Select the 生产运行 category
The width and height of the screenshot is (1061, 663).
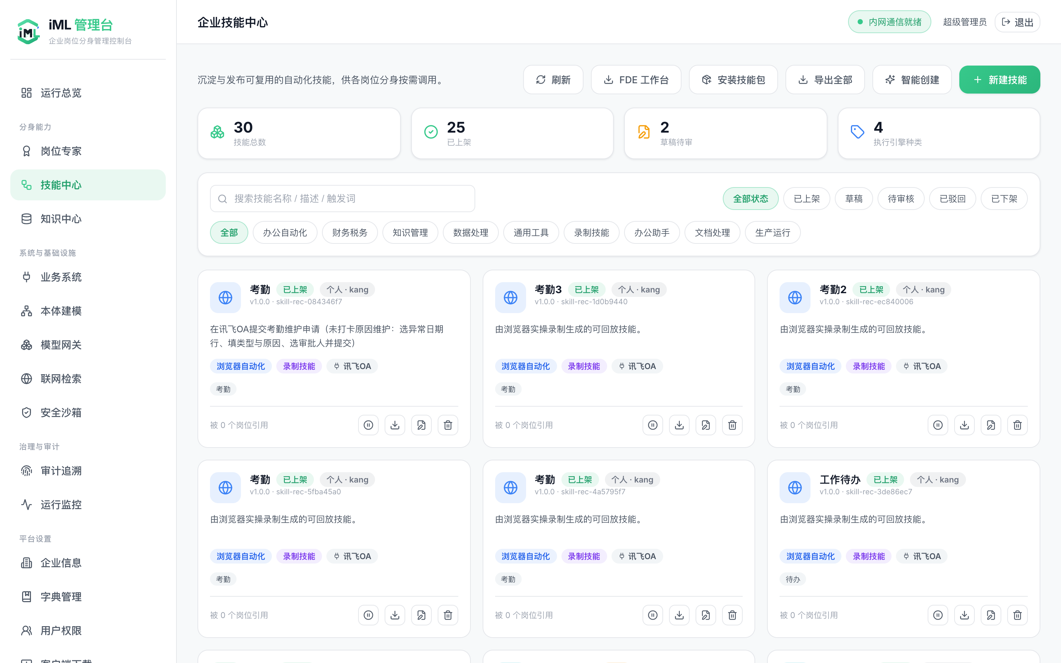click(x=773, y=232)
